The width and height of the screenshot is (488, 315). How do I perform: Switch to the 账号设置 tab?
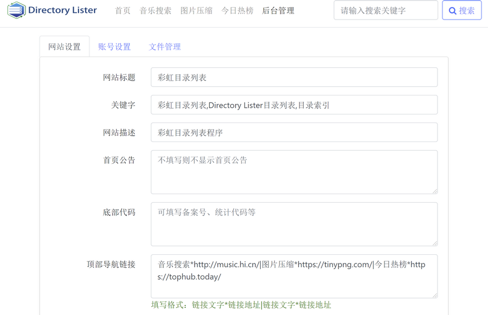[114, 47]
